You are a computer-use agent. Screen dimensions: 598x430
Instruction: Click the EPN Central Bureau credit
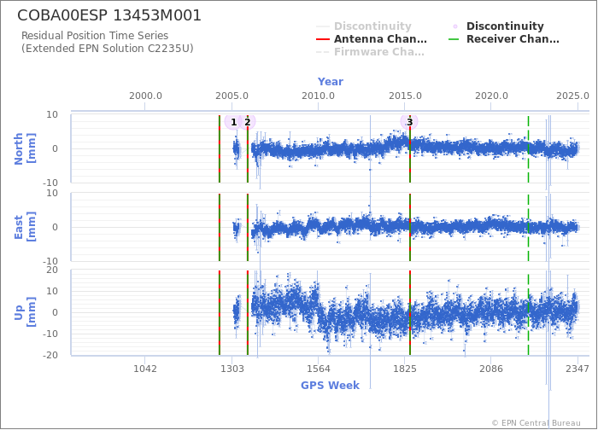coord(536,423)
